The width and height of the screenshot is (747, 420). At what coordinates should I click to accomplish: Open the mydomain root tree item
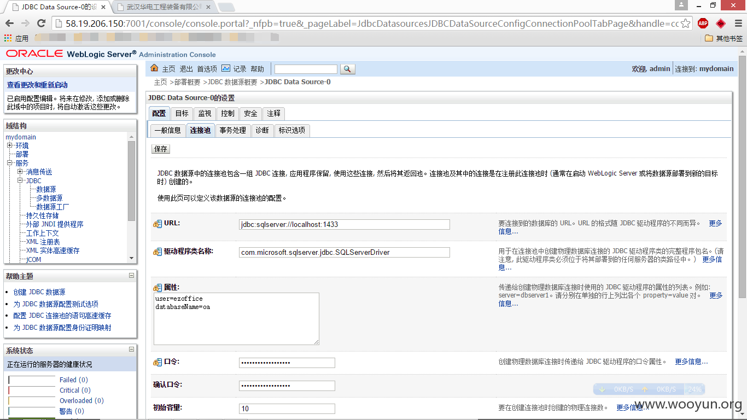(x=21, y=137)
